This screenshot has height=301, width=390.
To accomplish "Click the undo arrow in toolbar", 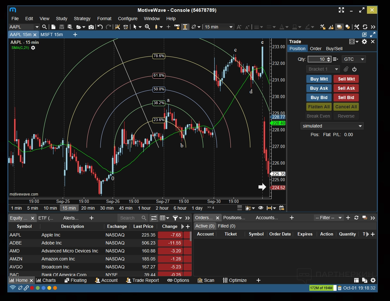I will point(100,27).
